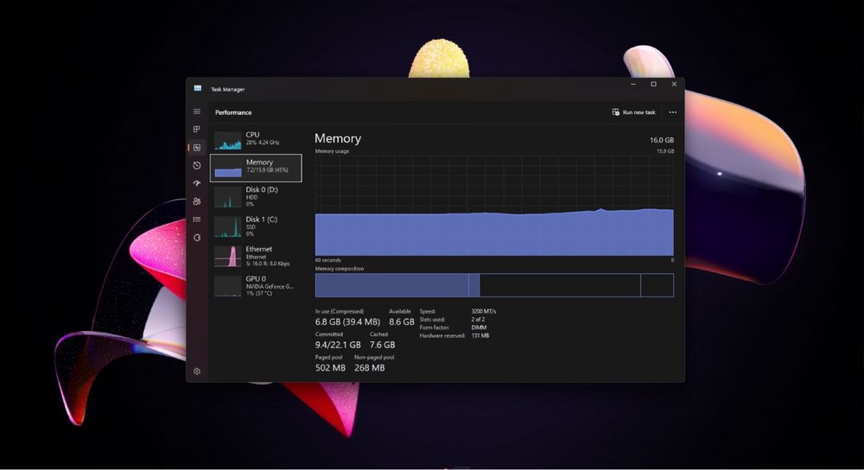Viewport: 864px width, 470px height.
Task: Select the CPU performance entry
Action: pyautogui.click(x=256, y=140)
